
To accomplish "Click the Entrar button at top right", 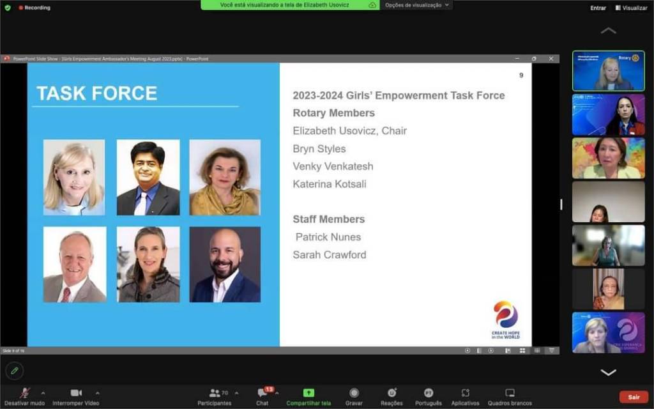I will tap(598, 8).
